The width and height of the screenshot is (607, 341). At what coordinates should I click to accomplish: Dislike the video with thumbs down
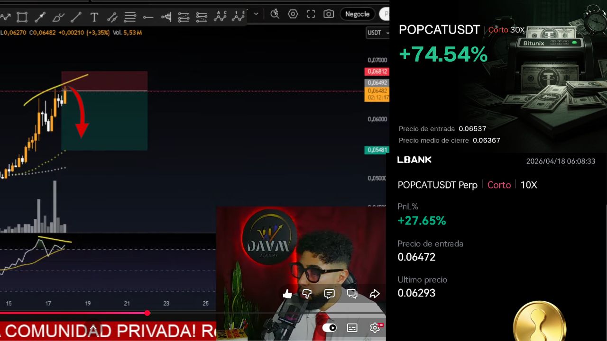[307, 294]
